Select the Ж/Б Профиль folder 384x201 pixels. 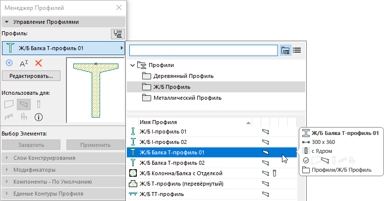click(216, 87)
